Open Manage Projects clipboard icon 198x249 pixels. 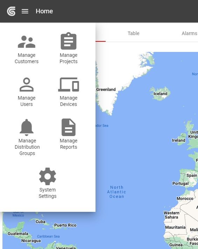69,41
